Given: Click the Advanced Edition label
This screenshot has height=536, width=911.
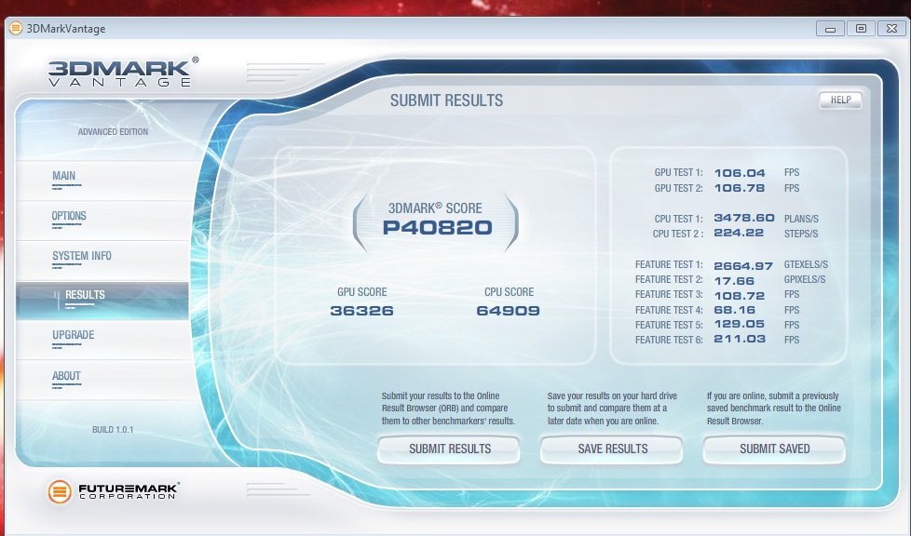Looking at the screenshot, I should (x=113, y=132).
